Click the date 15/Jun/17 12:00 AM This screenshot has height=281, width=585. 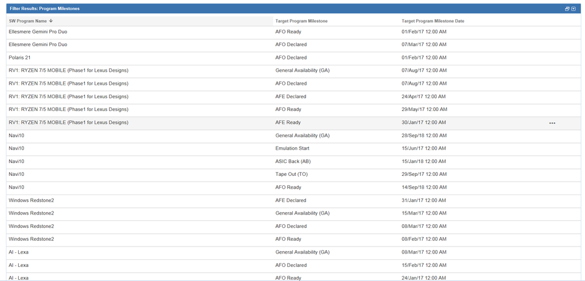tap(423, 148)
